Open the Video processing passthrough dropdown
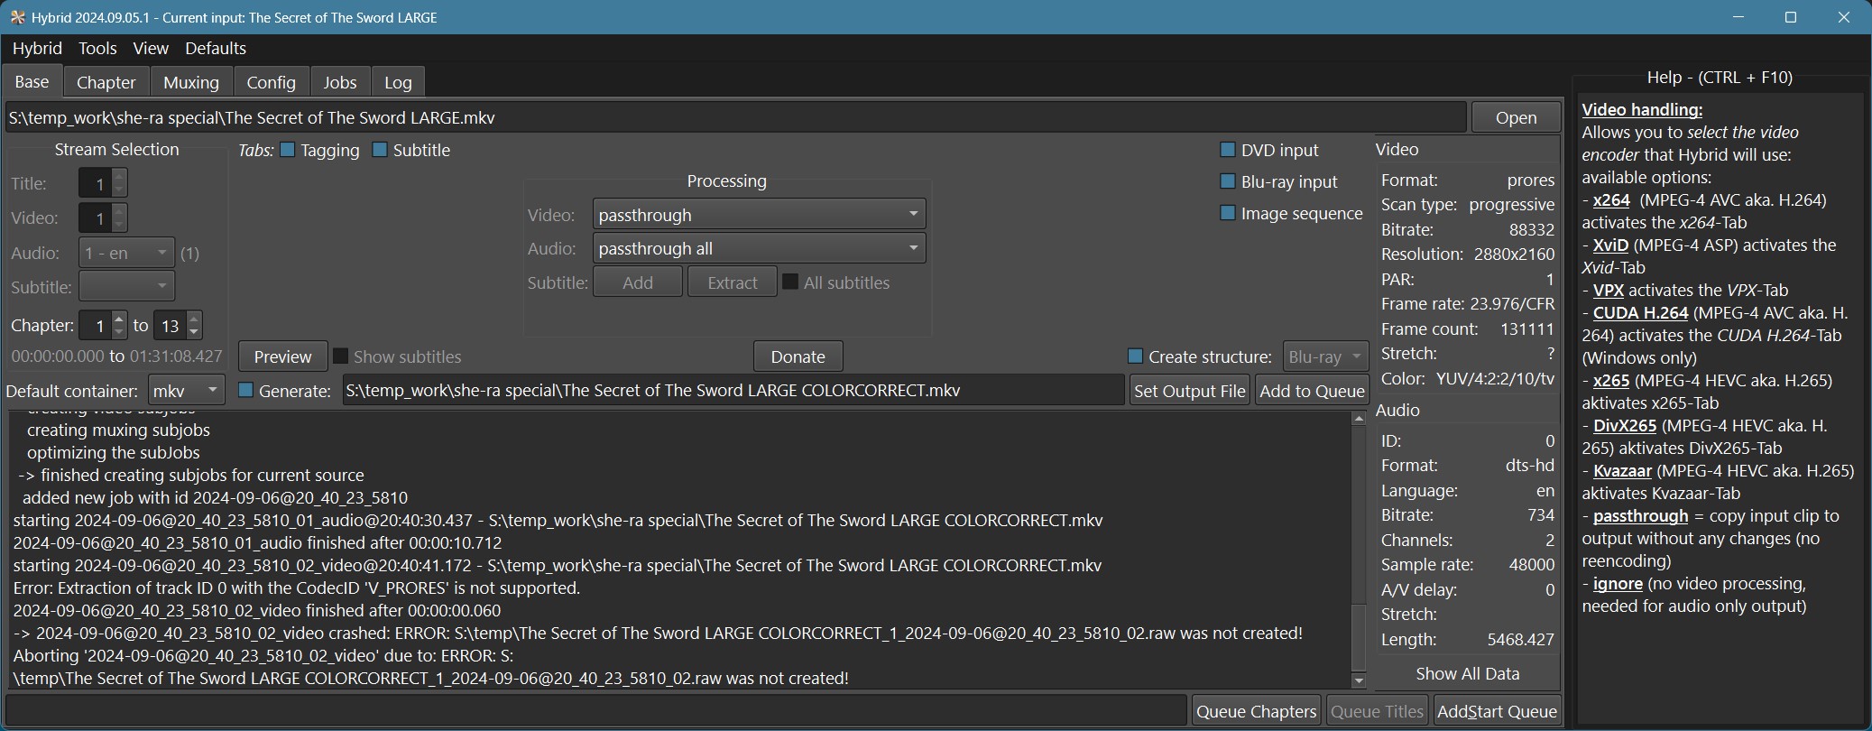 point(759,215)
